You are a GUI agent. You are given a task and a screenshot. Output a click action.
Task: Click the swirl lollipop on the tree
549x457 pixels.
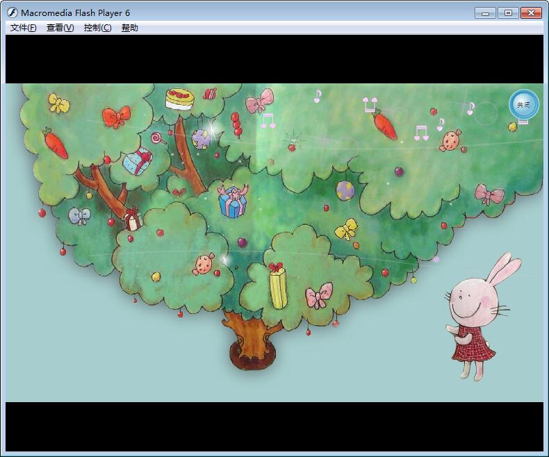coord(158,138)
